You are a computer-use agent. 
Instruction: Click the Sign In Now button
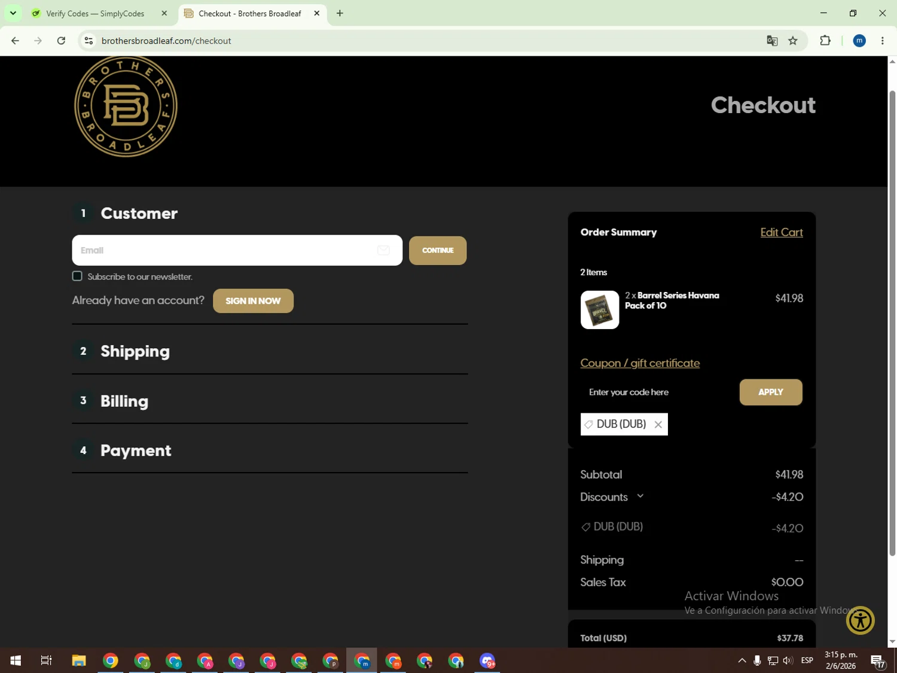click(x=253, y=301)
